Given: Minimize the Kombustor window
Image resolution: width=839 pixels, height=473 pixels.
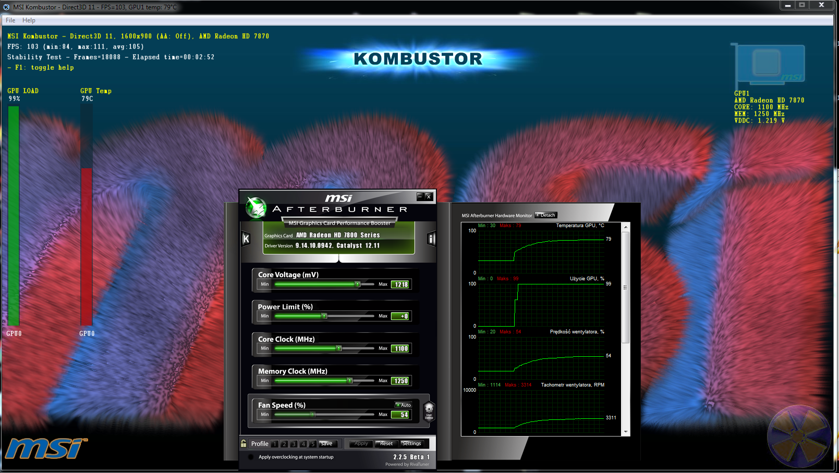Looking at the screenshot, I should pos(788,5).
